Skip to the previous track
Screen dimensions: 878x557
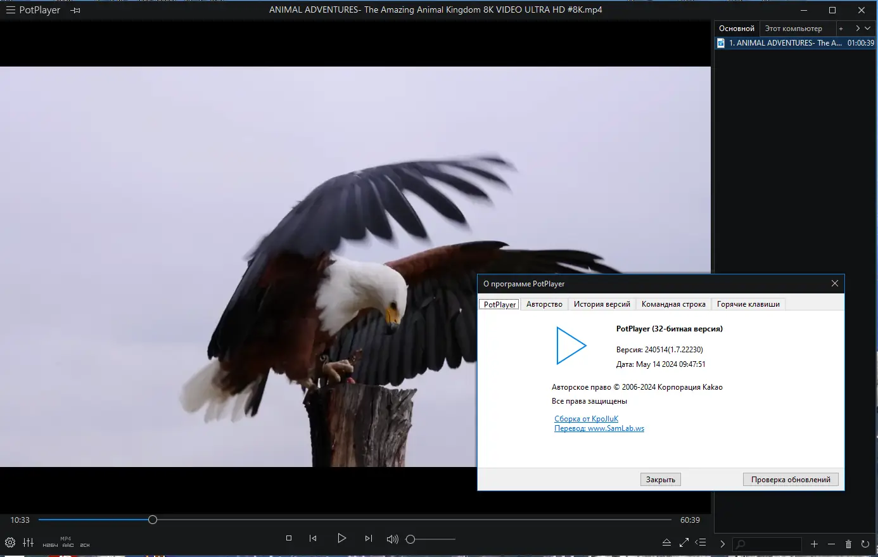point(313,538)
